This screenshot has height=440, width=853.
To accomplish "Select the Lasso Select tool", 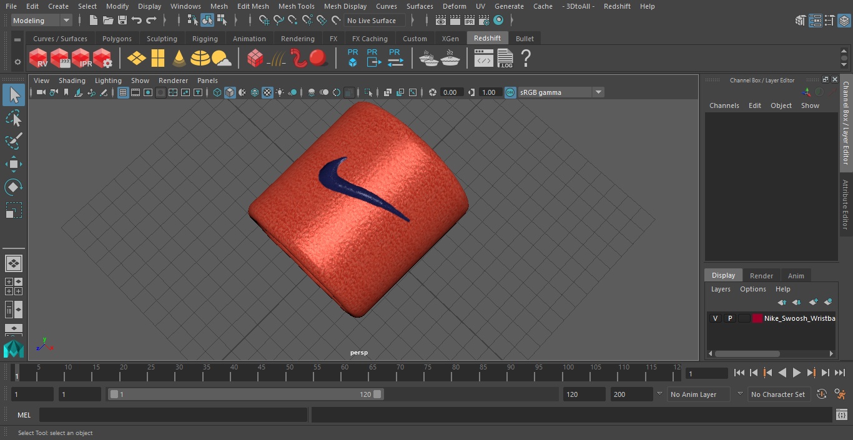I will point(14,118).
